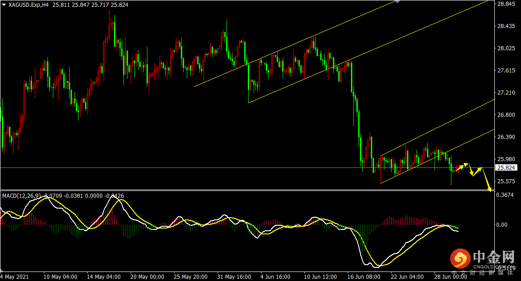Click the 26.390 price axis label

coord(506,137)
